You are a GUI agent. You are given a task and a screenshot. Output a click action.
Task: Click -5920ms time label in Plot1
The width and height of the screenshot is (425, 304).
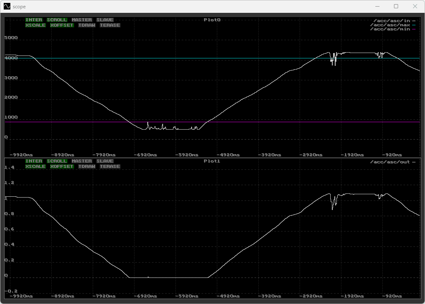click(x=187, y=296)
